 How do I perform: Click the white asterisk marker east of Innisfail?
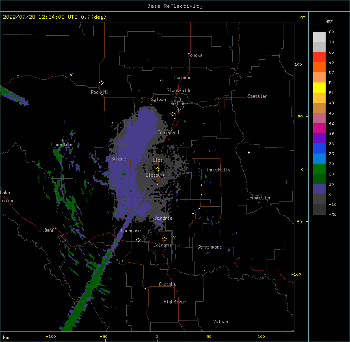point(204,123)
